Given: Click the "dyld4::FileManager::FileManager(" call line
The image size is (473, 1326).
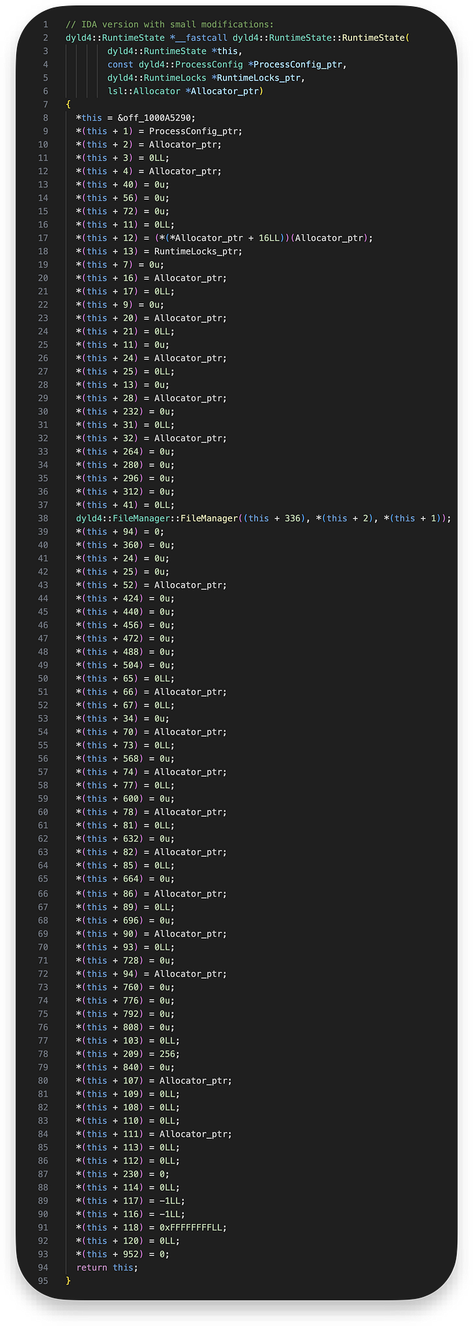Looking at the screenshot, I should pyautogui.click(x=264, y=519).
